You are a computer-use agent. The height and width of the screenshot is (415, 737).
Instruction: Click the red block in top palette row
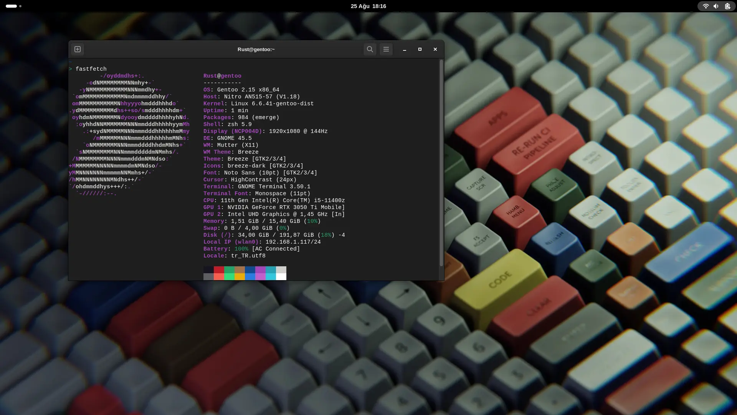219,270
